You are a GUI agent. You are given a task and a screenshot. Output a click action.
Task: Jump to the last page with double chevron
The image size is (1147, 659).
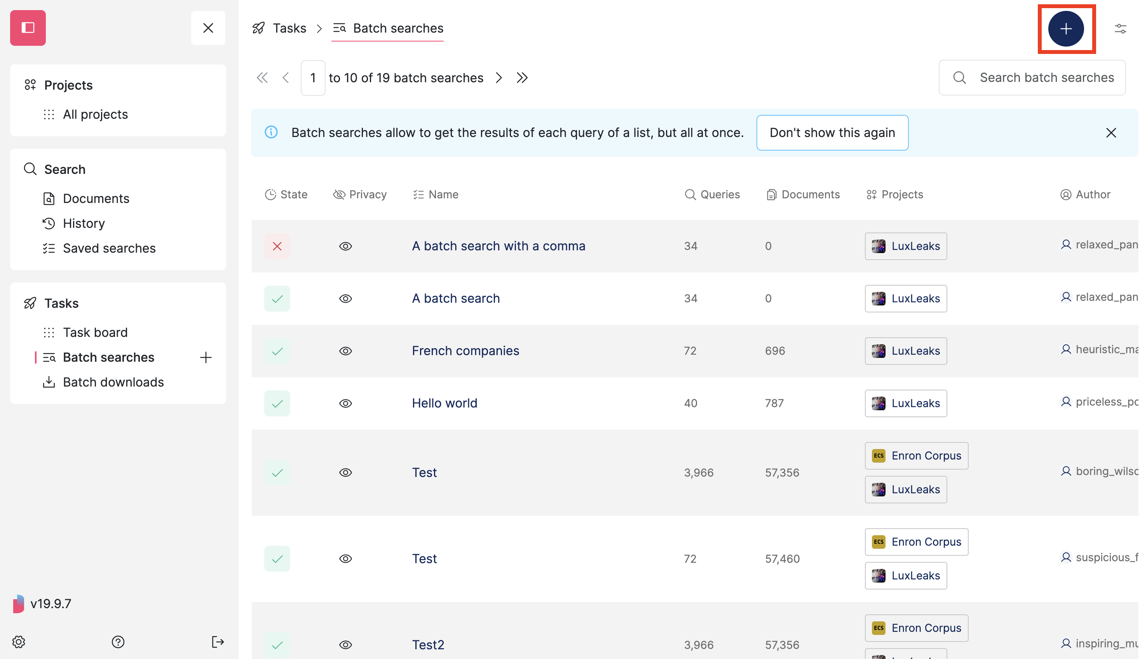pos(522,77)
